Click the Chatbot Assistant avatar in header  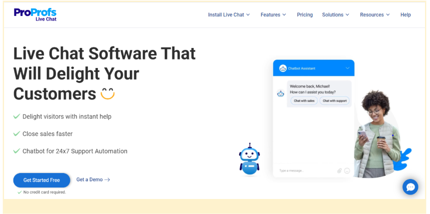[x=283, y=68]
